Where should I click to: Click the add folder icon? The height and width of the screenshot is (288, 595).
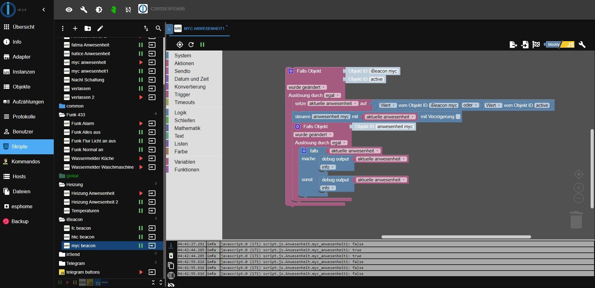pos(88,28)
